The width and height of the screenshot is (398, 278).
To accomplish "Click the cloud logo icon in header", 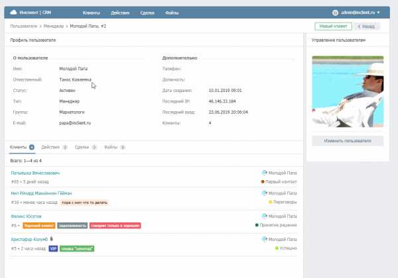I will pos(13,13).
